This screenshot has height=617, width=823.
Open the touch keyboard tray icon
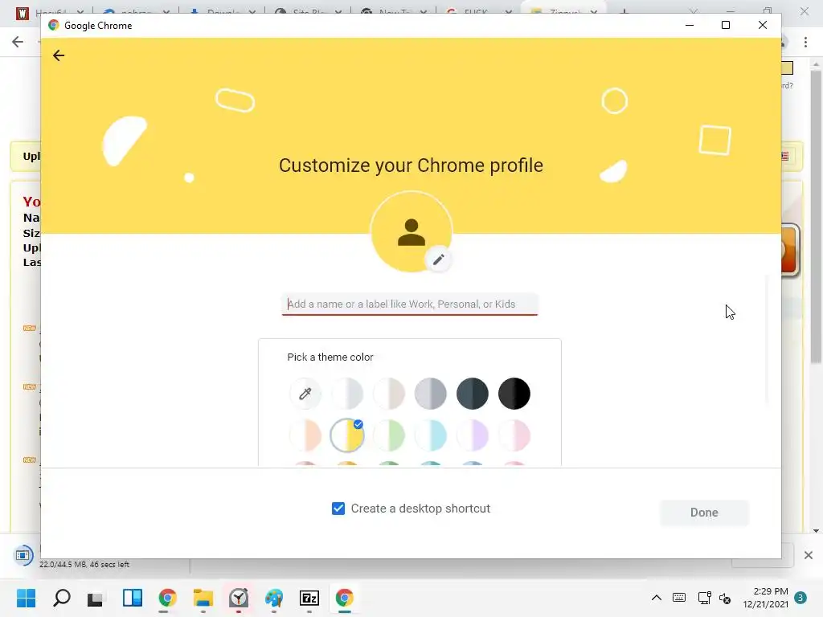(x=678, y=598)
